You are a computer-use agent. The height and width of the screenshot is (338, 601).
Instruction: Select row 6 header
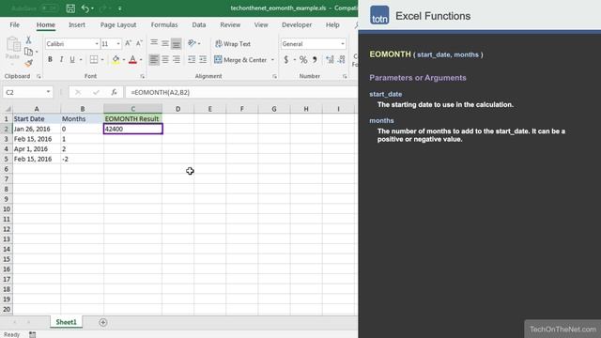point(7,169)
